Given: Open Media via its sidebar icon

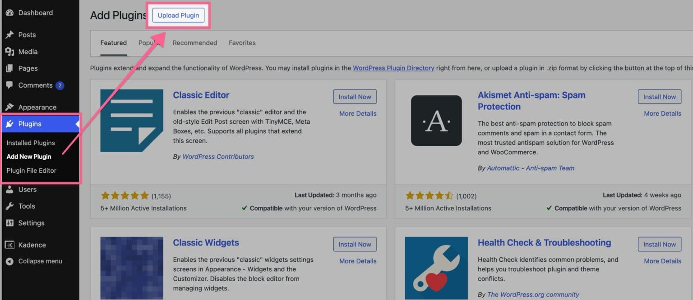Looking at the screenshot, I should coord(9,52).
